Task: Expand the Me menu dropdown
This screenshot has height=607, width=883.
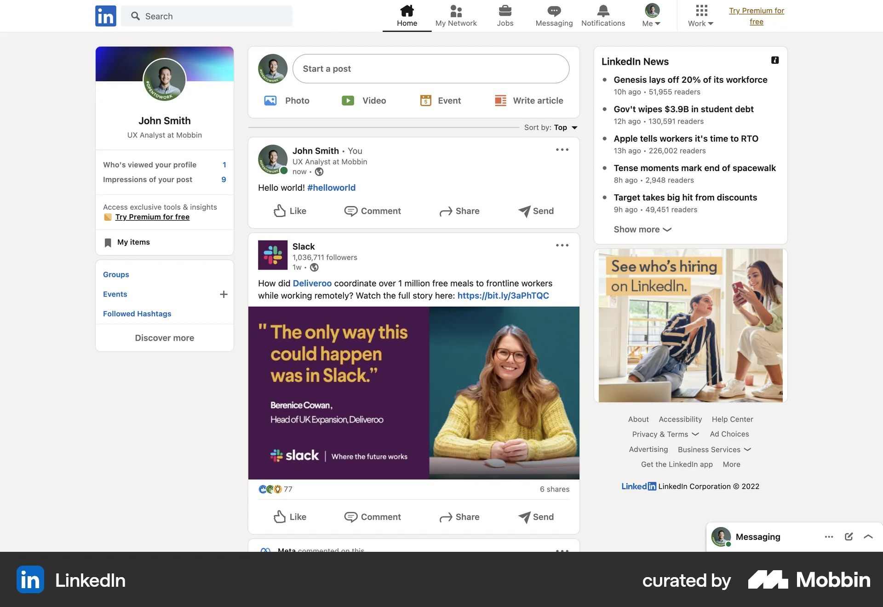Action: click(x=651, y=16)
